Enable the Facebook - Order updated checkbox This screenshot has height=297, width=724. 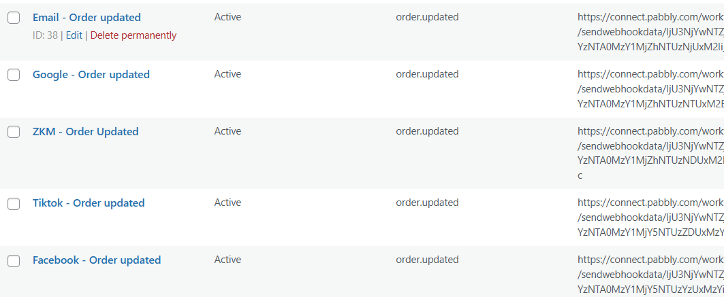coord(14,261)
